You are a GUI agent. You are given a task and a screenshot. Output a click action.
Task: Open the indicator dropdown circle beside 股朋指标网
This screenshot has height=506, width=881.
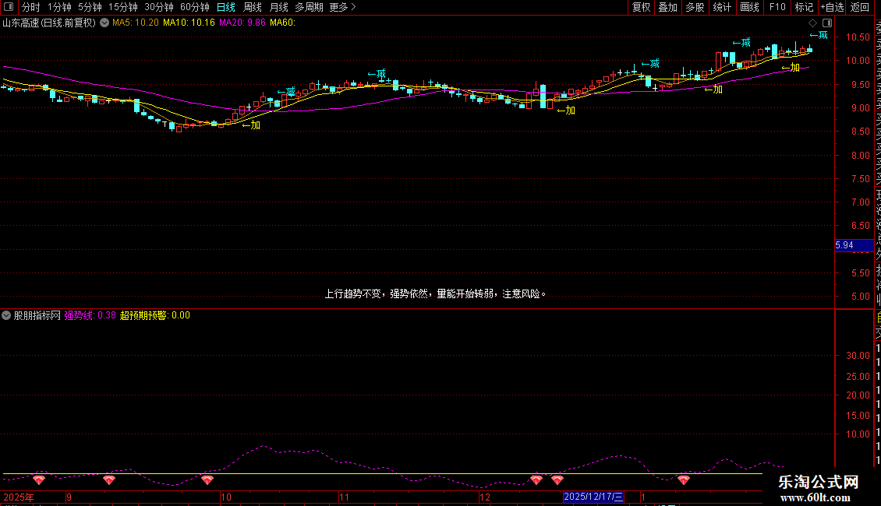tap(6, 315)
